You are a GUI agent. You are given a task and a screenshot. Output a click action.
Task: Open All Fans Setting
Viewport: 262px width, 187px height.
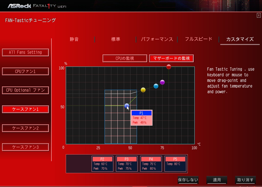click(x=25, y=52)
